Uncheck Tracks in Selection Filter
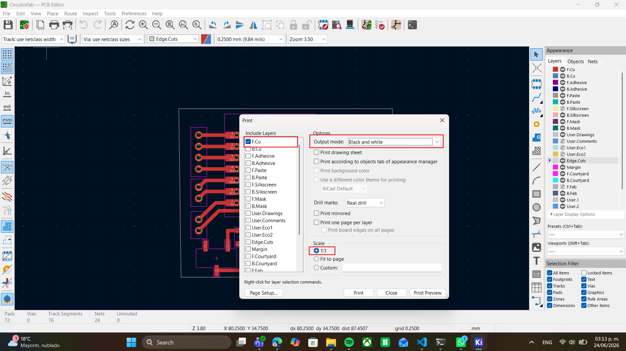626x351 pixels. 550,286
